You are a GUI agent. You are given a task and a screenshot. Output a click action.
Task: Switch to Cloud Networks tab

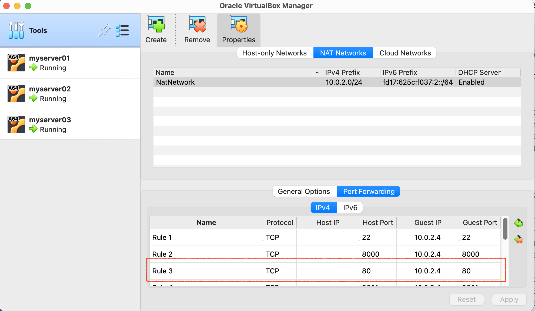tap(405, 53)
